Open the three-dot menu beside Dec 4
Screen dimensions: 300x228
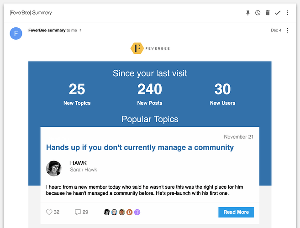(x=288, y=31)
